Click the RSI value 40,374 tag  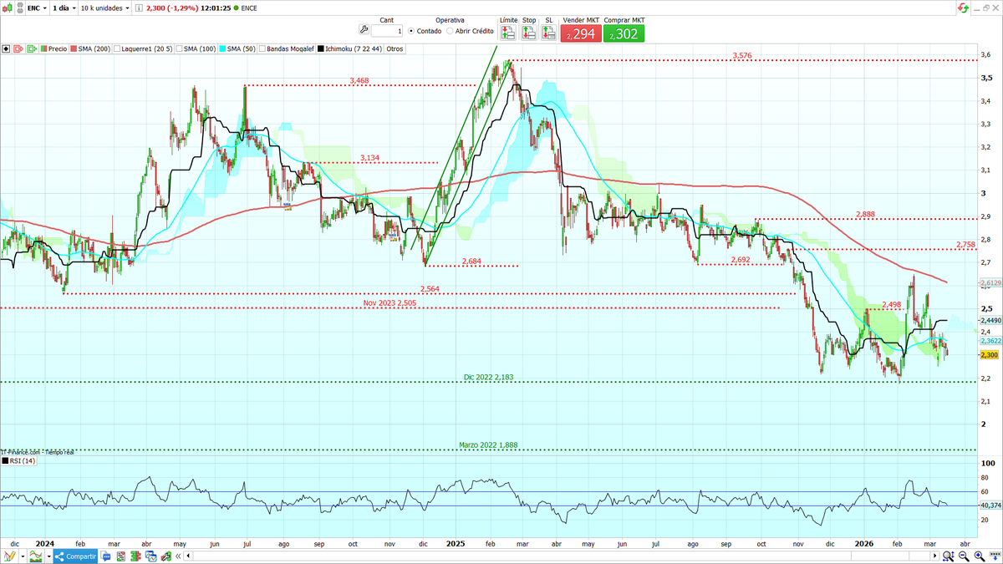coord(990,506)
